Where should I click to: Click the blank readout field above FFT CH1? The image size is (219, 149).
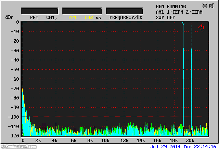click(40, 11)
